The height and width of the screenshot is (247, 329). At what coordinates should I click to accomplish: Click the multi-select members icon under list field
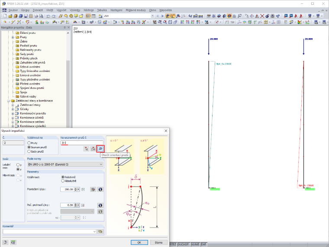93,149
